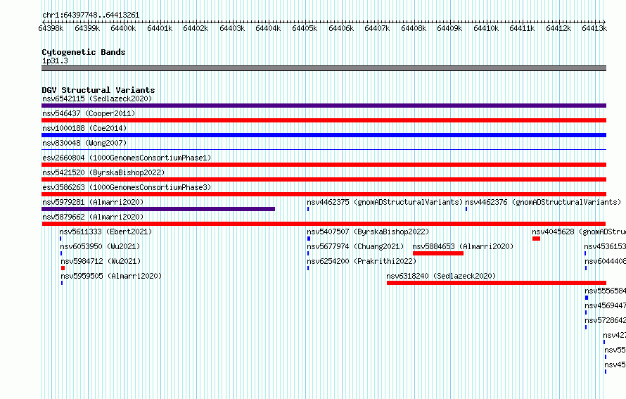Screen dimensions: 626x399
Task: Click the nsv5879662 (Almarri2020) label
Action: tap(93, 217)
